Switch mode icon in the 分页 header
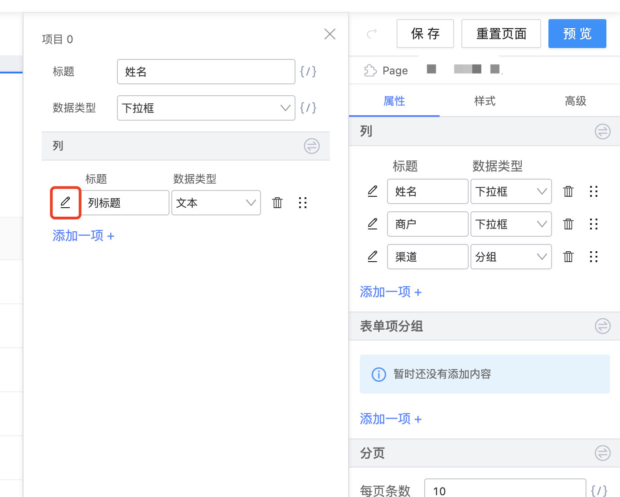 [x=603, y=453]
